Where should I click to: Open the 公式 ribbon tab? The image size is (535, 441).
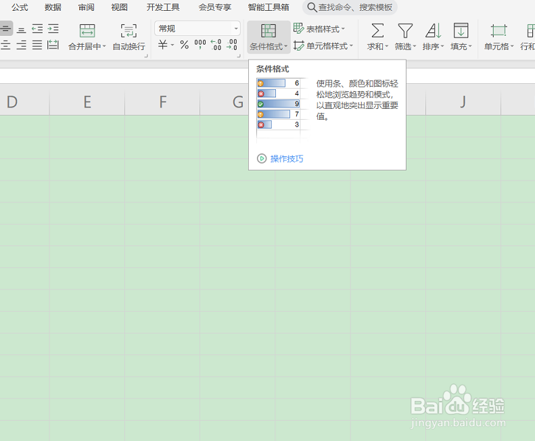tap(20, 7)
